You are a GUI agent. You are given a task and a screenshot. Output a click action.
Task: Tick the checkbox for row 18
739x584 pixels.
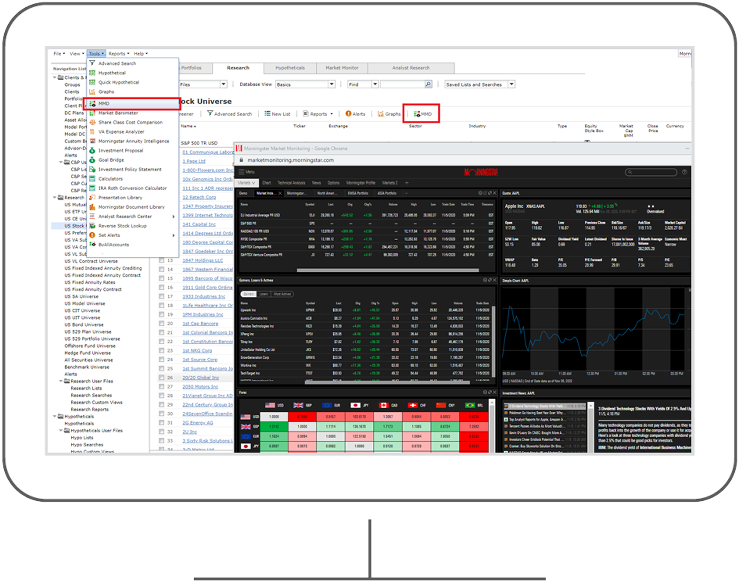pos(161,305)
